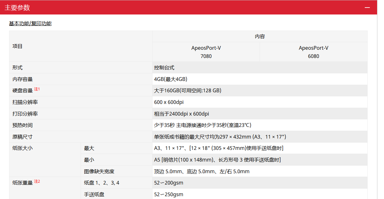The width and height of the screenshot is (384, 199).
Task: Click the ApeosPort-V 6080 model header
Action: point(313,52)
